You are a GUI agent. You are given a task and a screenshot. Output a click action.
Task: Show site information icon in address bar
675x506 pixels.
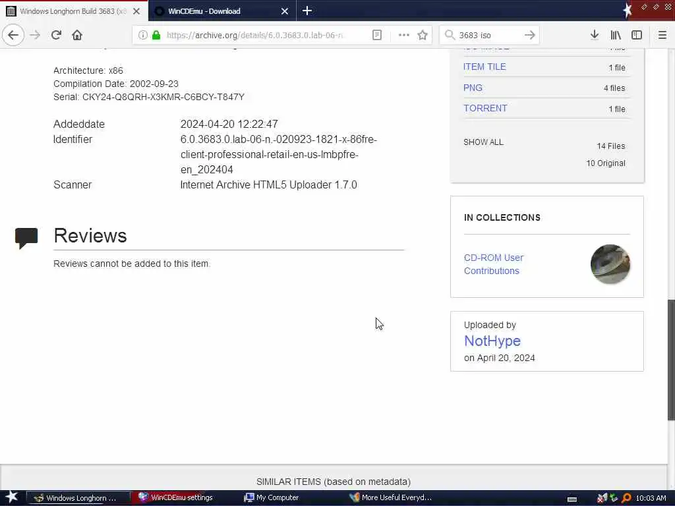click(142, 36)
